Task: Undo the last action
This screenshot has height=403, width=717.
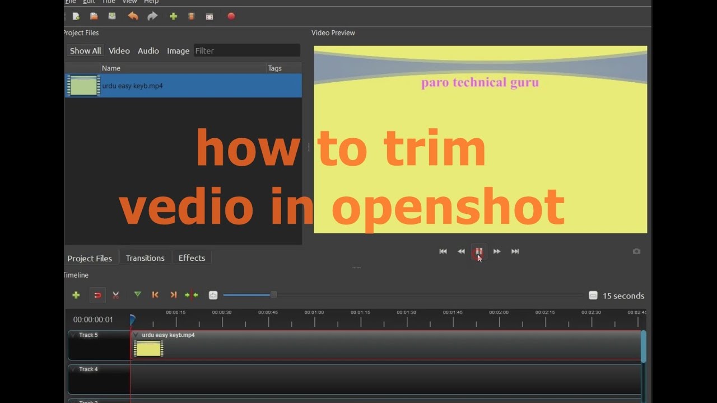Action: click(x=133, y=16)
